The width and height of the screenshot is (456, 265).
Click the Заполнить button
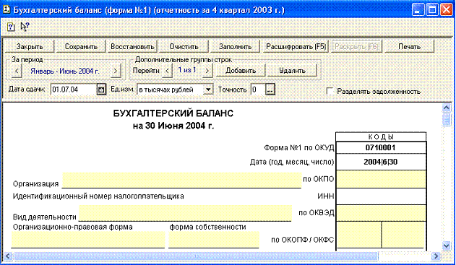235,46
